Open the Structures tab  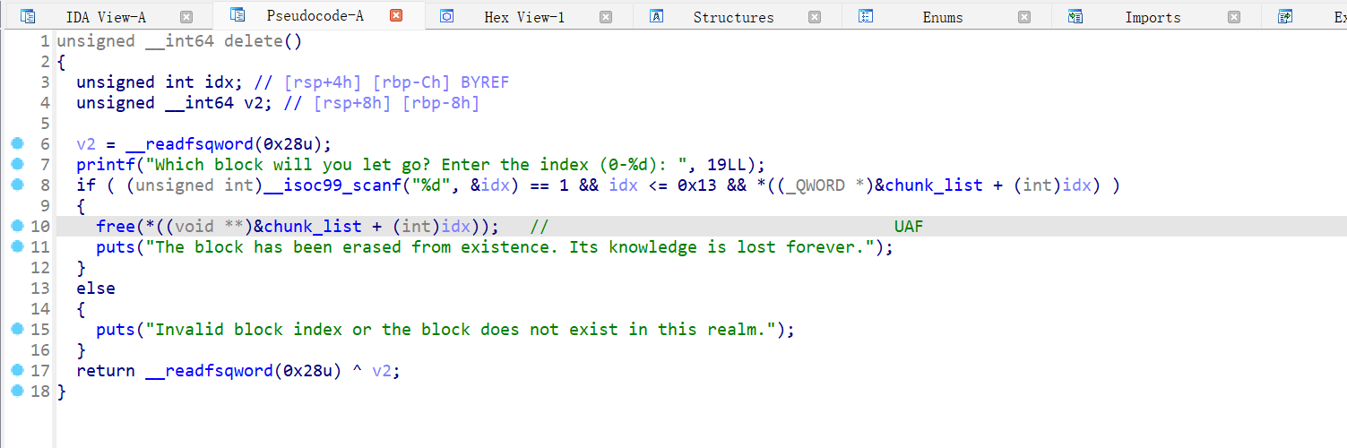click(x=733, y=17)
